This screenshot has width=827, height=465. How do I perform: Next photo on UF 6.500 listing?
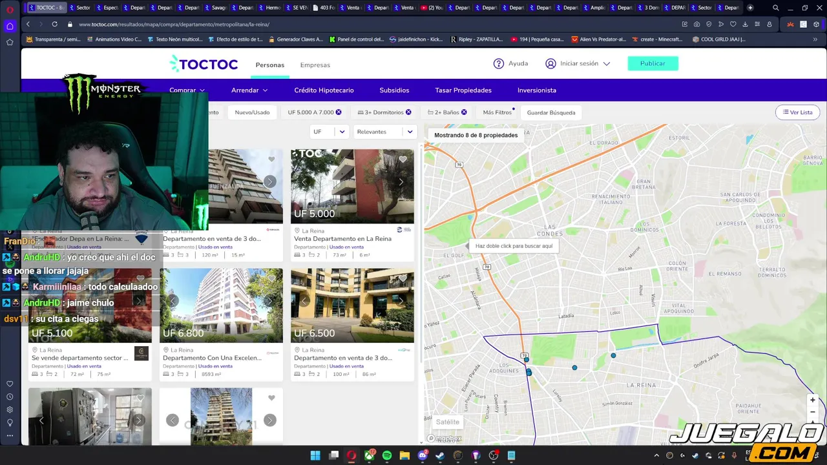click(x=401, y=301)
